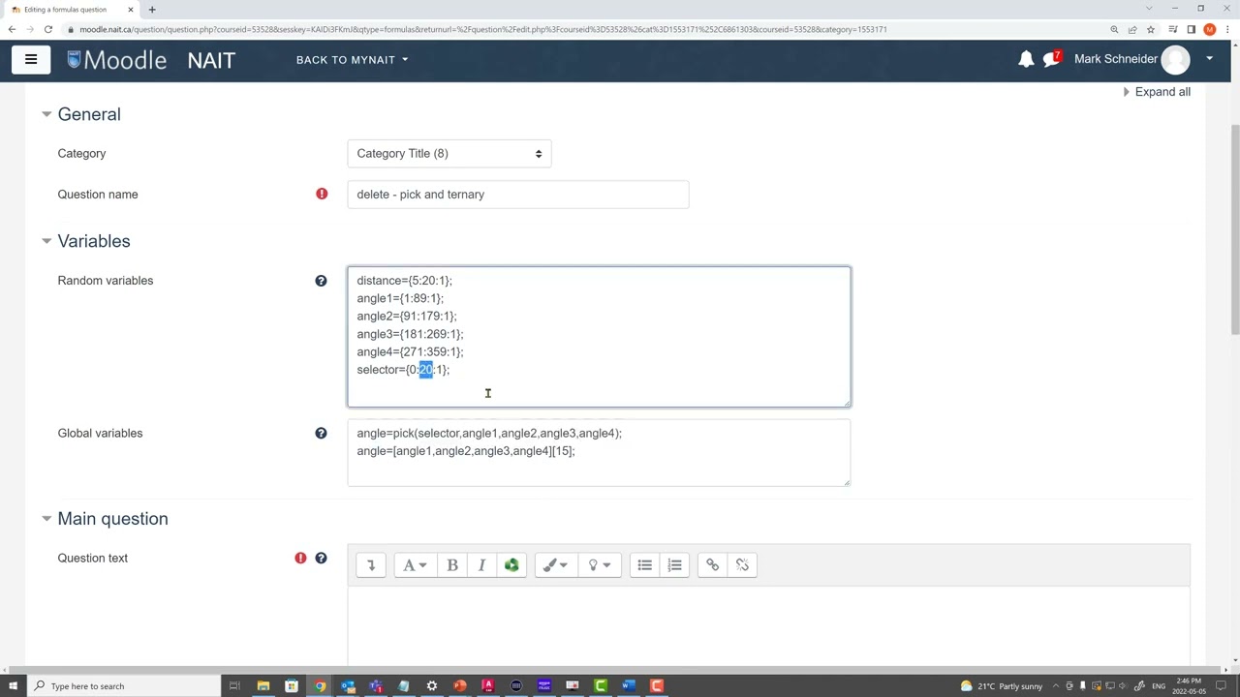Toggle the editor toolbar expand button

coord(370,565)
